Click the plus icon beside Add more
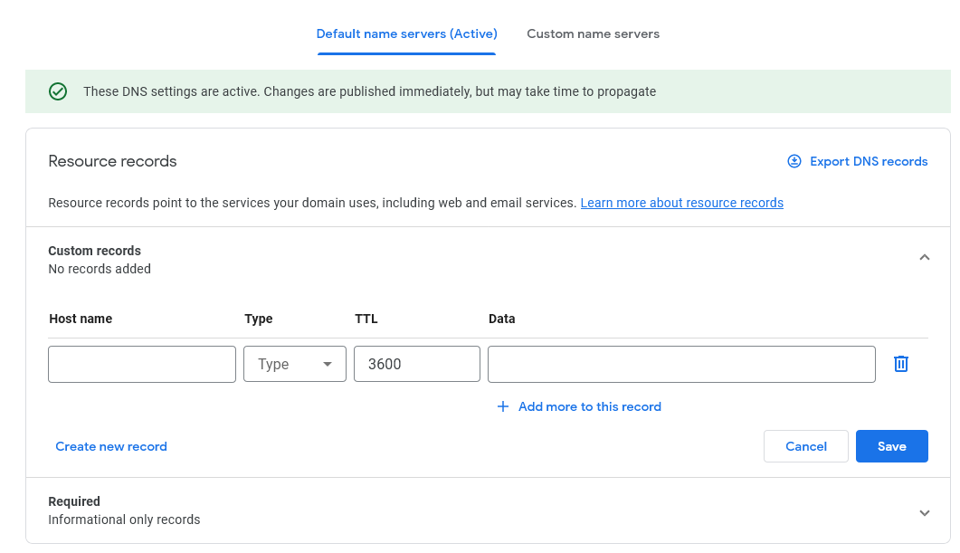 pos(503,406)
